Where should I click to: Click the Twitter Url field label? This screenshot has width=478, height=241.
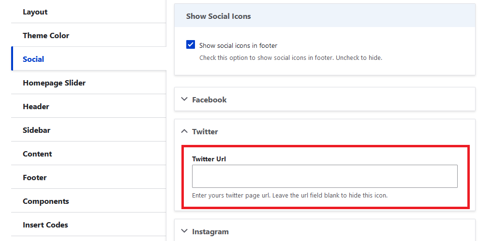tap(209, 159)
